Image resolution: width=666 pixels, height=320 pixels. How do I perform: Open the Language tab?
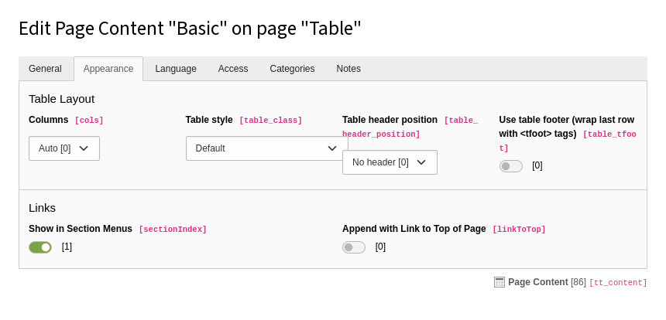176,69
